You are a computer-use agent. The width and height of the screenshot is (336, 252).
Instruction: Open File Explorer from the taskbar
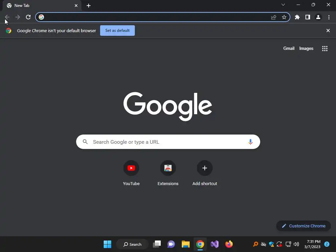click(x=186, y=244)
